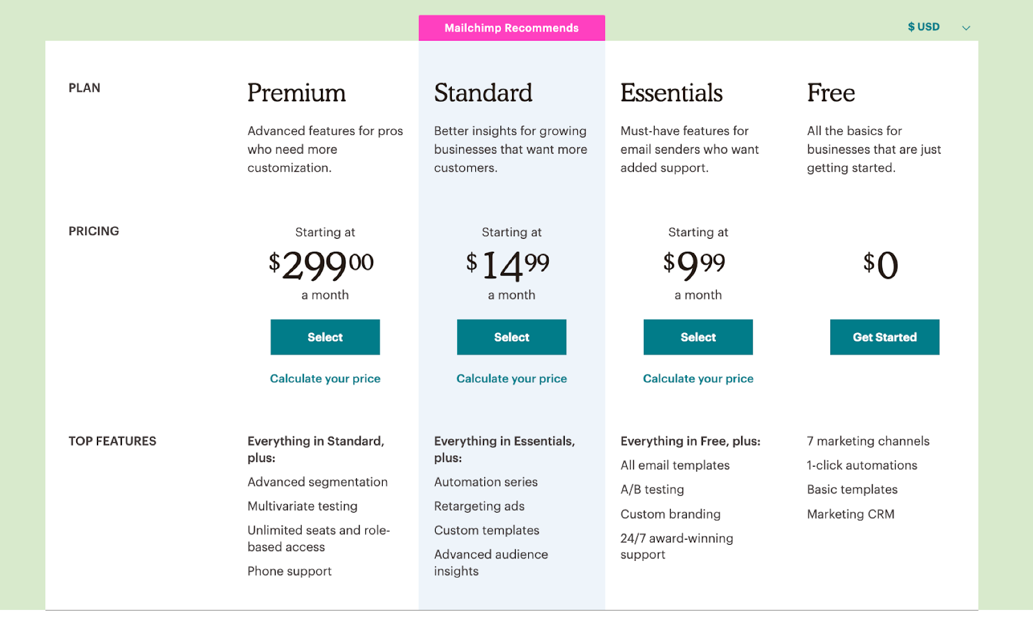This screenshot has height=621, width=1033.
Task: Click the currency dropdown chevron arrow
Action: [x=966, y=28]
